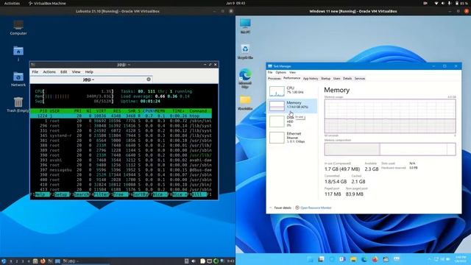471x265 pixels.
Task: Select Ethernet in the performance sidebar
Action: (x=292, y=138)
